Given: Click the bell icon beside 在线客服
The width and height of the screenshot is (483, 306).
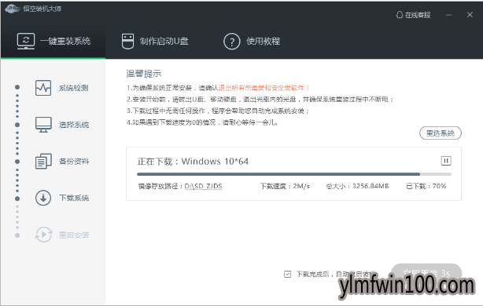Looking at the screenshot, I should [x=399, y=15].
